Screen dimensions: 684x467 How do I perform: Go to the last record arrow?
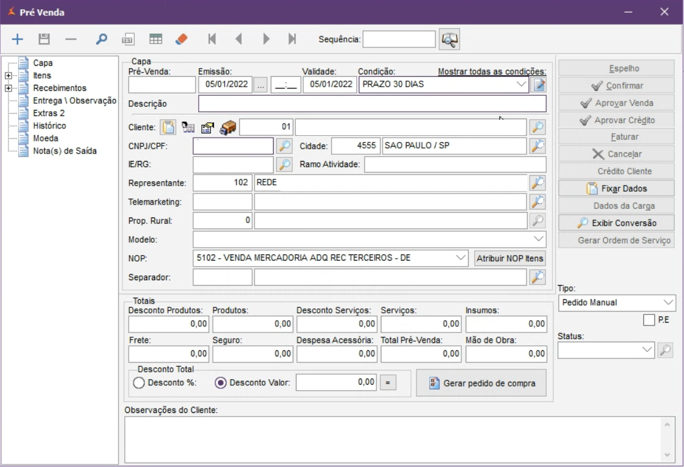pyautogui.click(x=292, y=39)
